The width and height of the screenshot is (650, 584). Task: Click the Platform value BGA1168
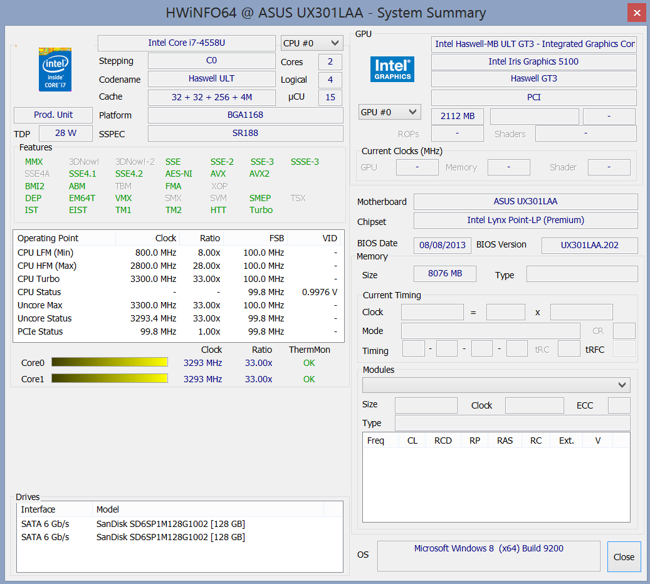[246, 115]
